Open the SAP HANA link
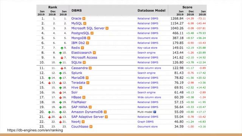242x136 pixels. [79, 107]
